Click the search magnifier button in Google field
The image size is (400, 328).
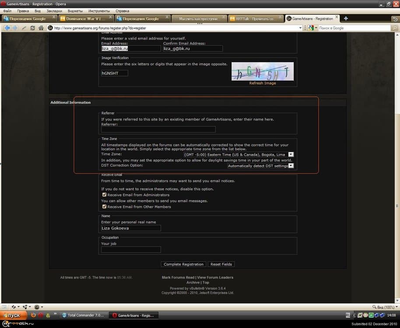click(394, 28)
